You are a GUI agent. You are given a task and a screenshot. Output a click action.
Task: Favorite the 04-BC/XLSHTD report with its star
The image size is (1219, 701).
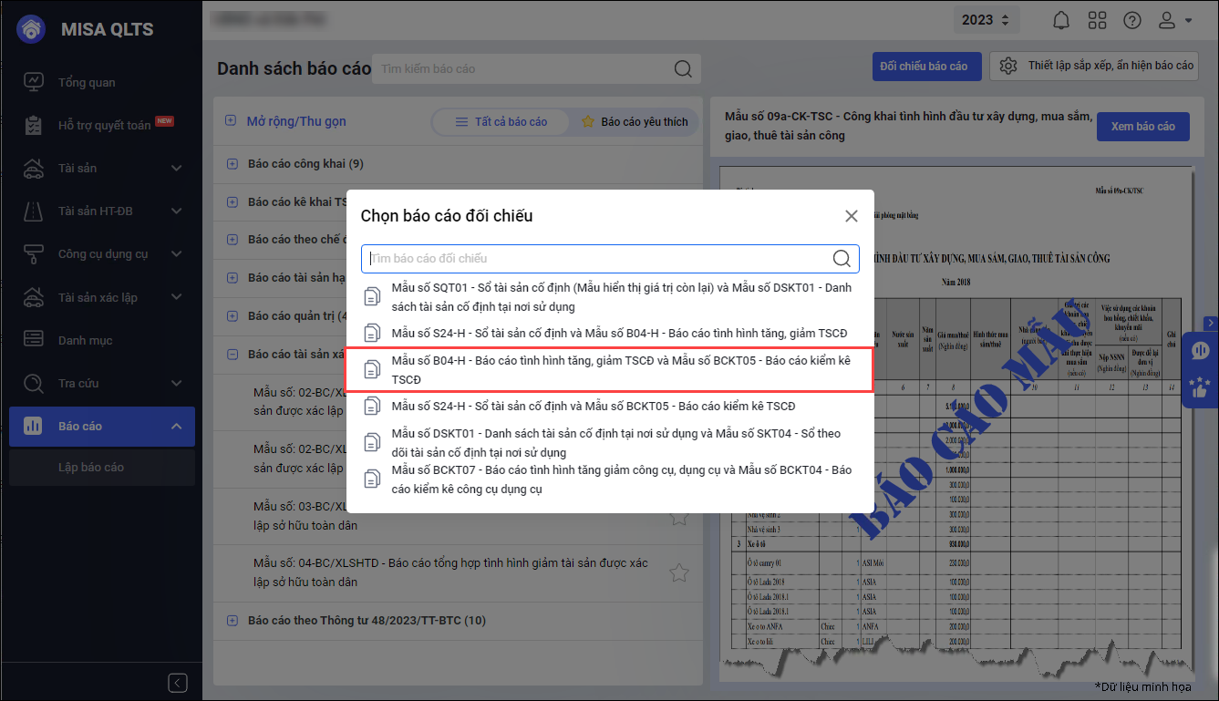(x=678, y=573)
